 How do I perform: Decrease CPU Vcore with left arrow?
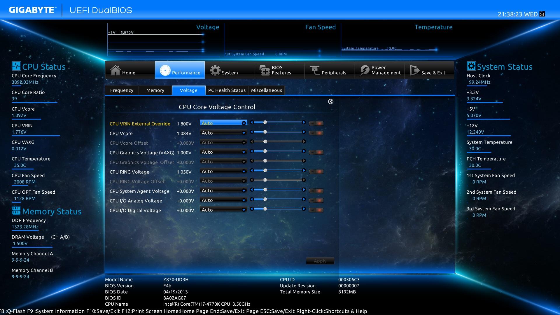pyautogui.click(x=252, y=132)
